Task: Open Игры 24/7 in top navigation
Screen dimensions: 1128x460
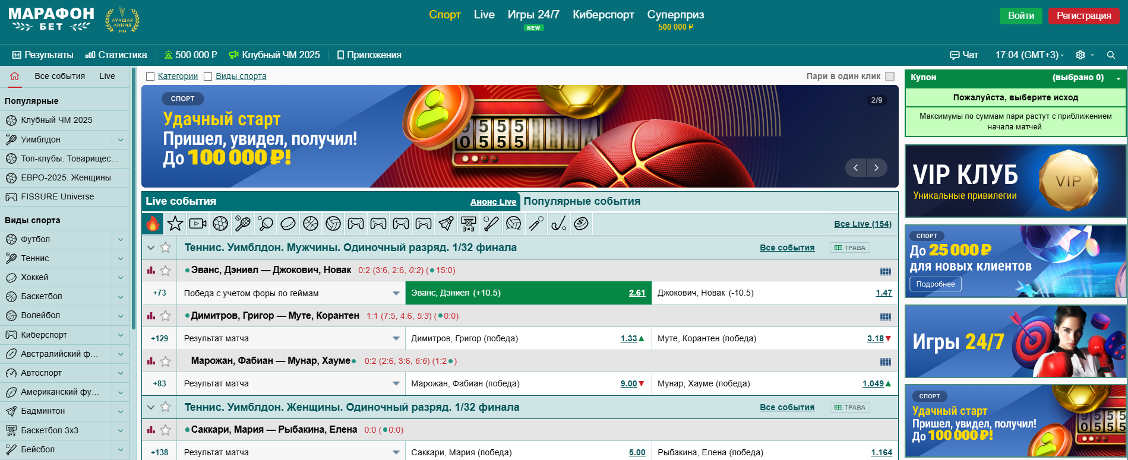Action: pos(533,15)
